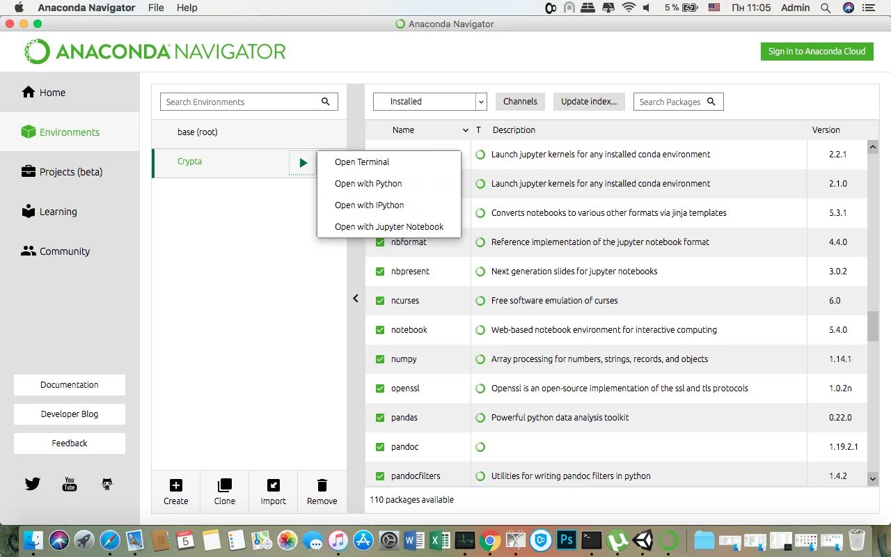Uncheck the nbpresent package checkbox
This screenshot has width=891, height=557.
pyautogui.click(x=380, y=272)
